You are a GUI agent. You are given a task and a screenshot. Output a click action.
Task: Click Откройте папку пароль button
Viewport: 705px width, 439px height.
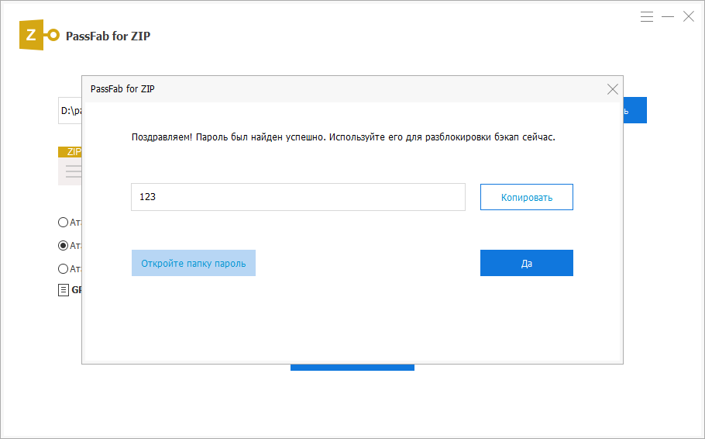[x=194, y=263]
